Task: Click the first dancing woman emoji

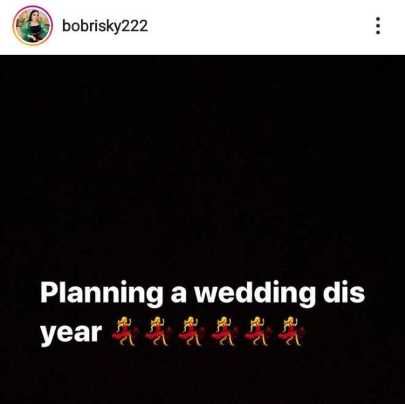Action: (x=125, y=332)
